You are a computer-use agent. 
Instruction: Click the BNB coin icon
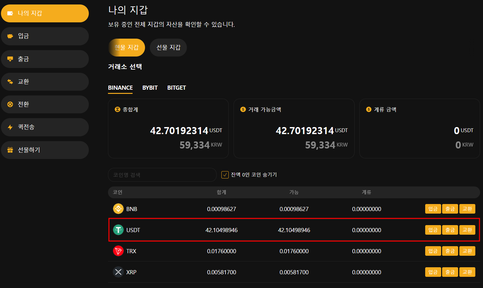(x=118, y=209)
